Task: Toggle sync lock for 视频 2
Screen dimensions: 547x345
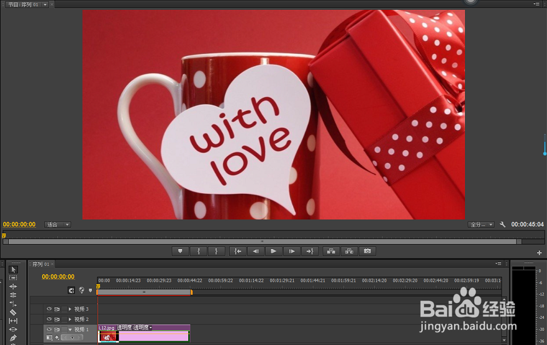Action: [57, 319]
